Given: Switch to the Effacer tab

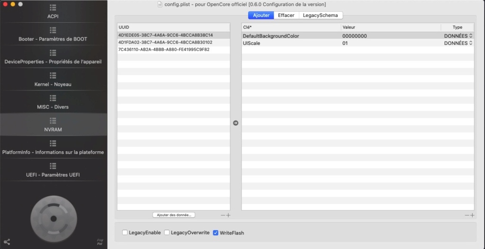Looking at the screenshot, I should coord(286,16).
